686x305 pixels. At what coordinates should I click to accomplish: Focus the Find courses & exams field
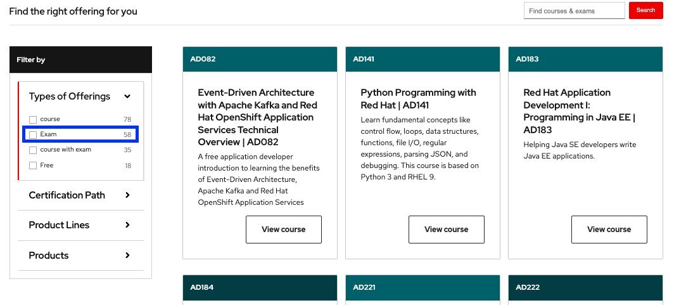coord(574,11)
